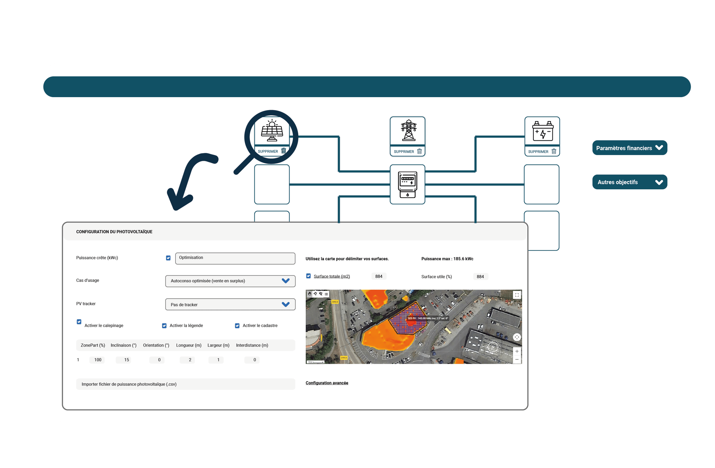
Task: Click the battery storage trash delete icon
Action: (554, 151)
